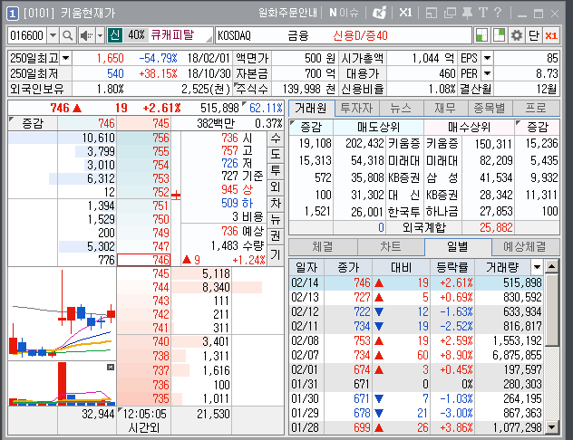
Task: Click the 단 button
Action: pyautogui.click(x=533, y=35)
